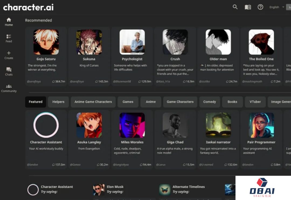Viewport: 291px width, 200px height.
Task: Open Gojo Satoru character avatar
Action: coord(46,42)
